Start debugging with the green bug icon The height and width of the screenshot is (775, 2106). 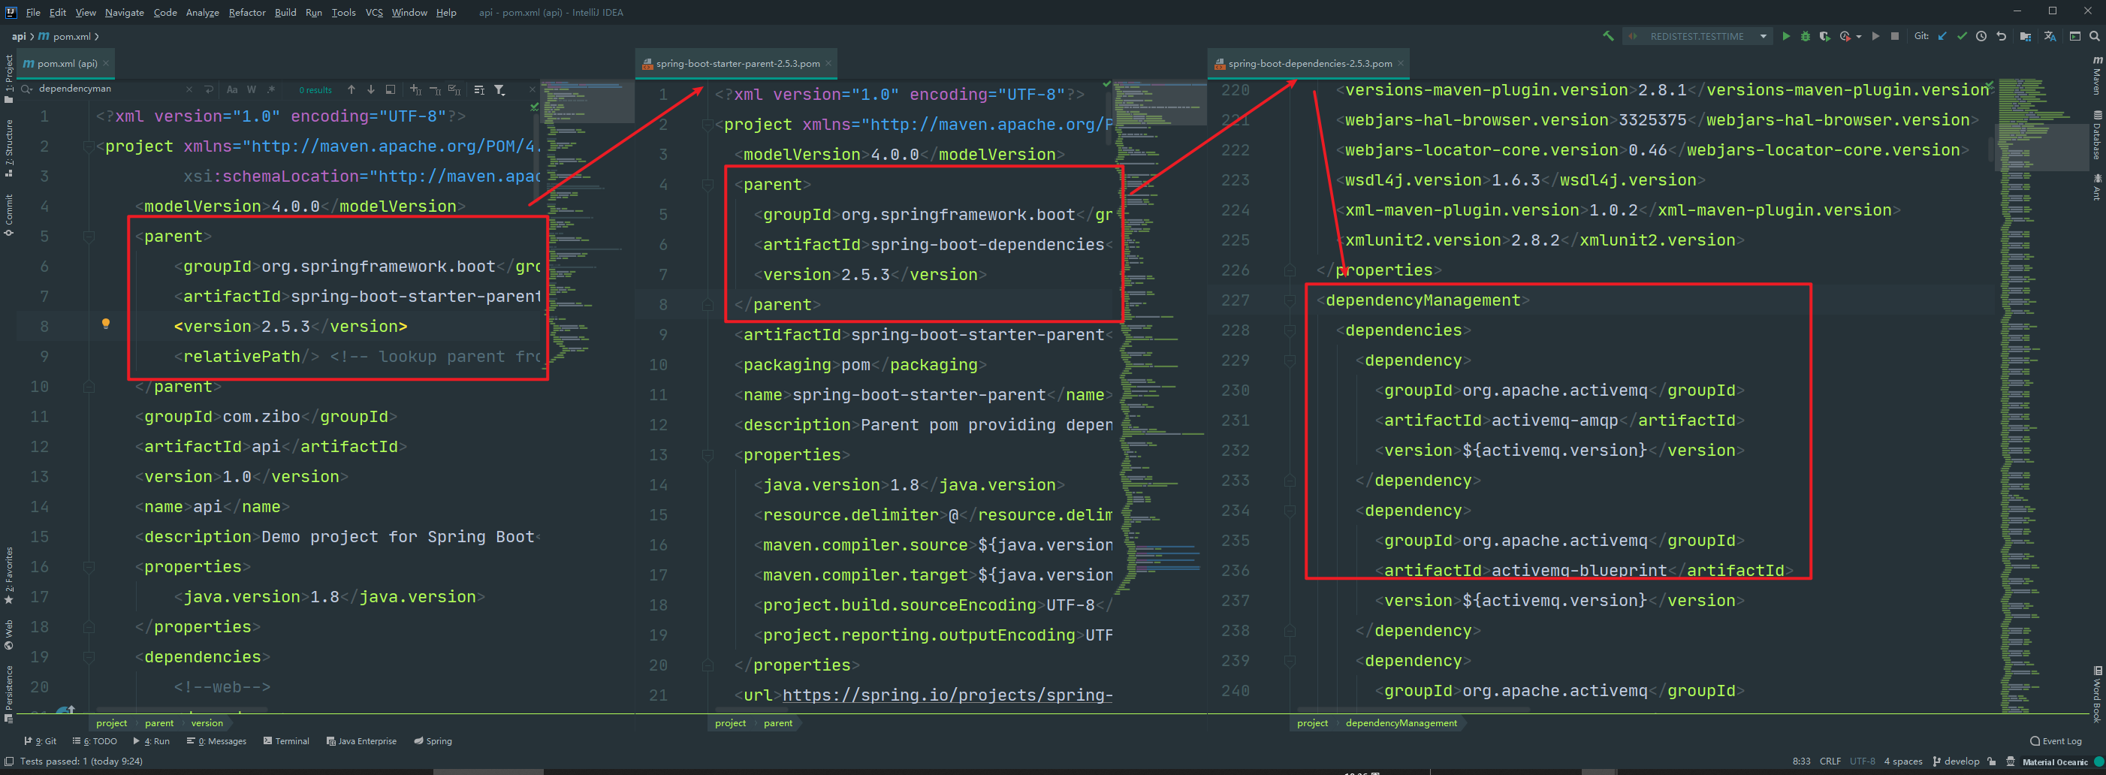pyautogui.click(x=1805, y=37)
